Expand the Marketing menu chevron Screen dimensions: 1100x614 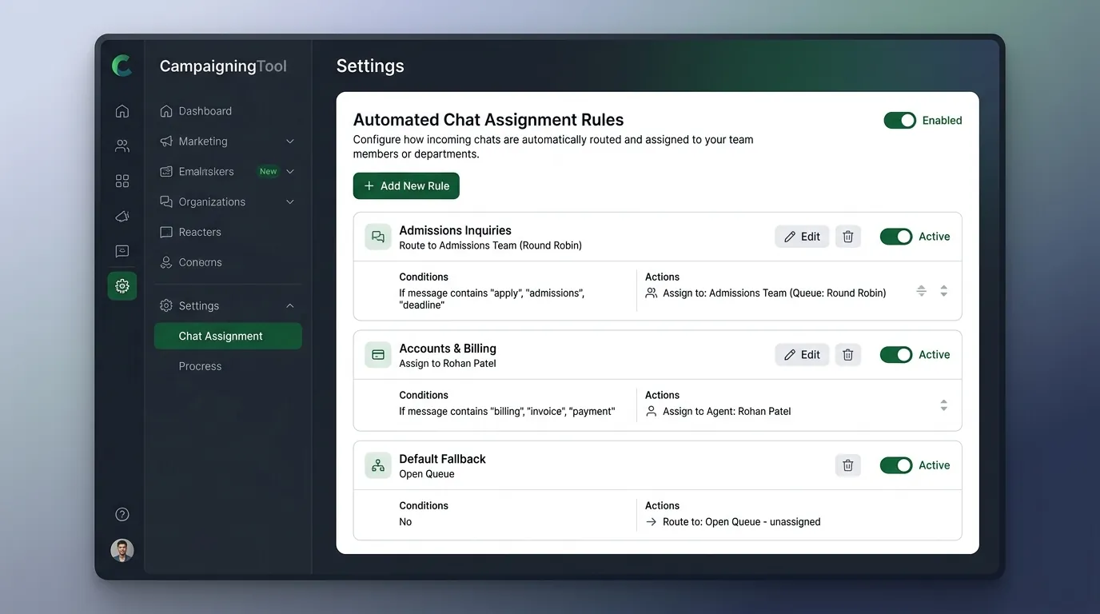coord(290,142)
